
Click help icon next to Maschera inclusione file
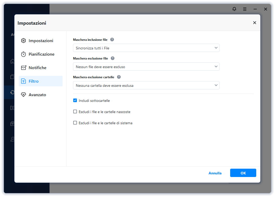[112, 40]
